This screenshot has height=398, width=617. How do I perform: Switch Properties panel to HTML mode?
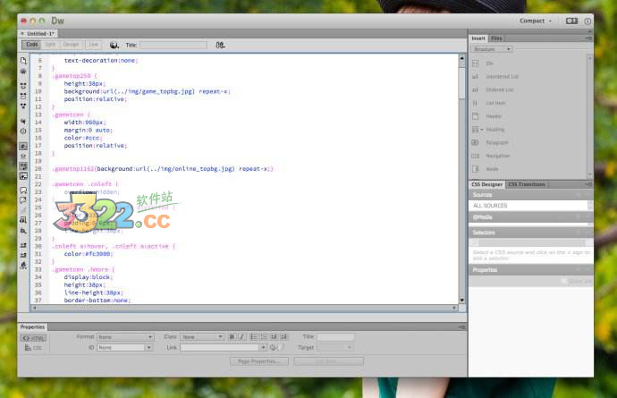click(x=34, y=338)
